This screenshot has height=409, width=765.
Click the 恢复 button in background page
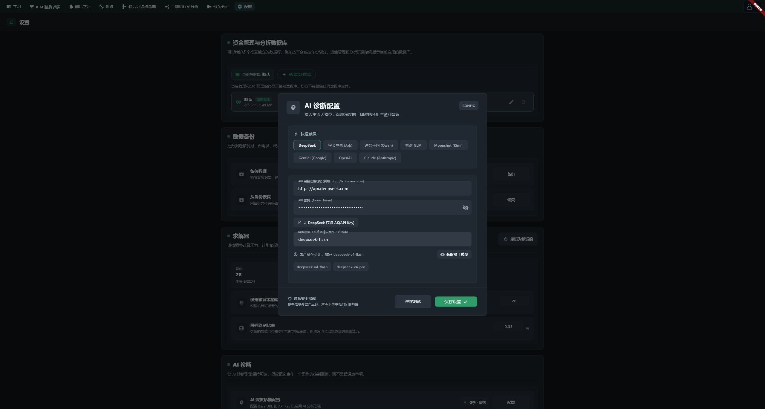pyautogui.click(x=511, y=200)
